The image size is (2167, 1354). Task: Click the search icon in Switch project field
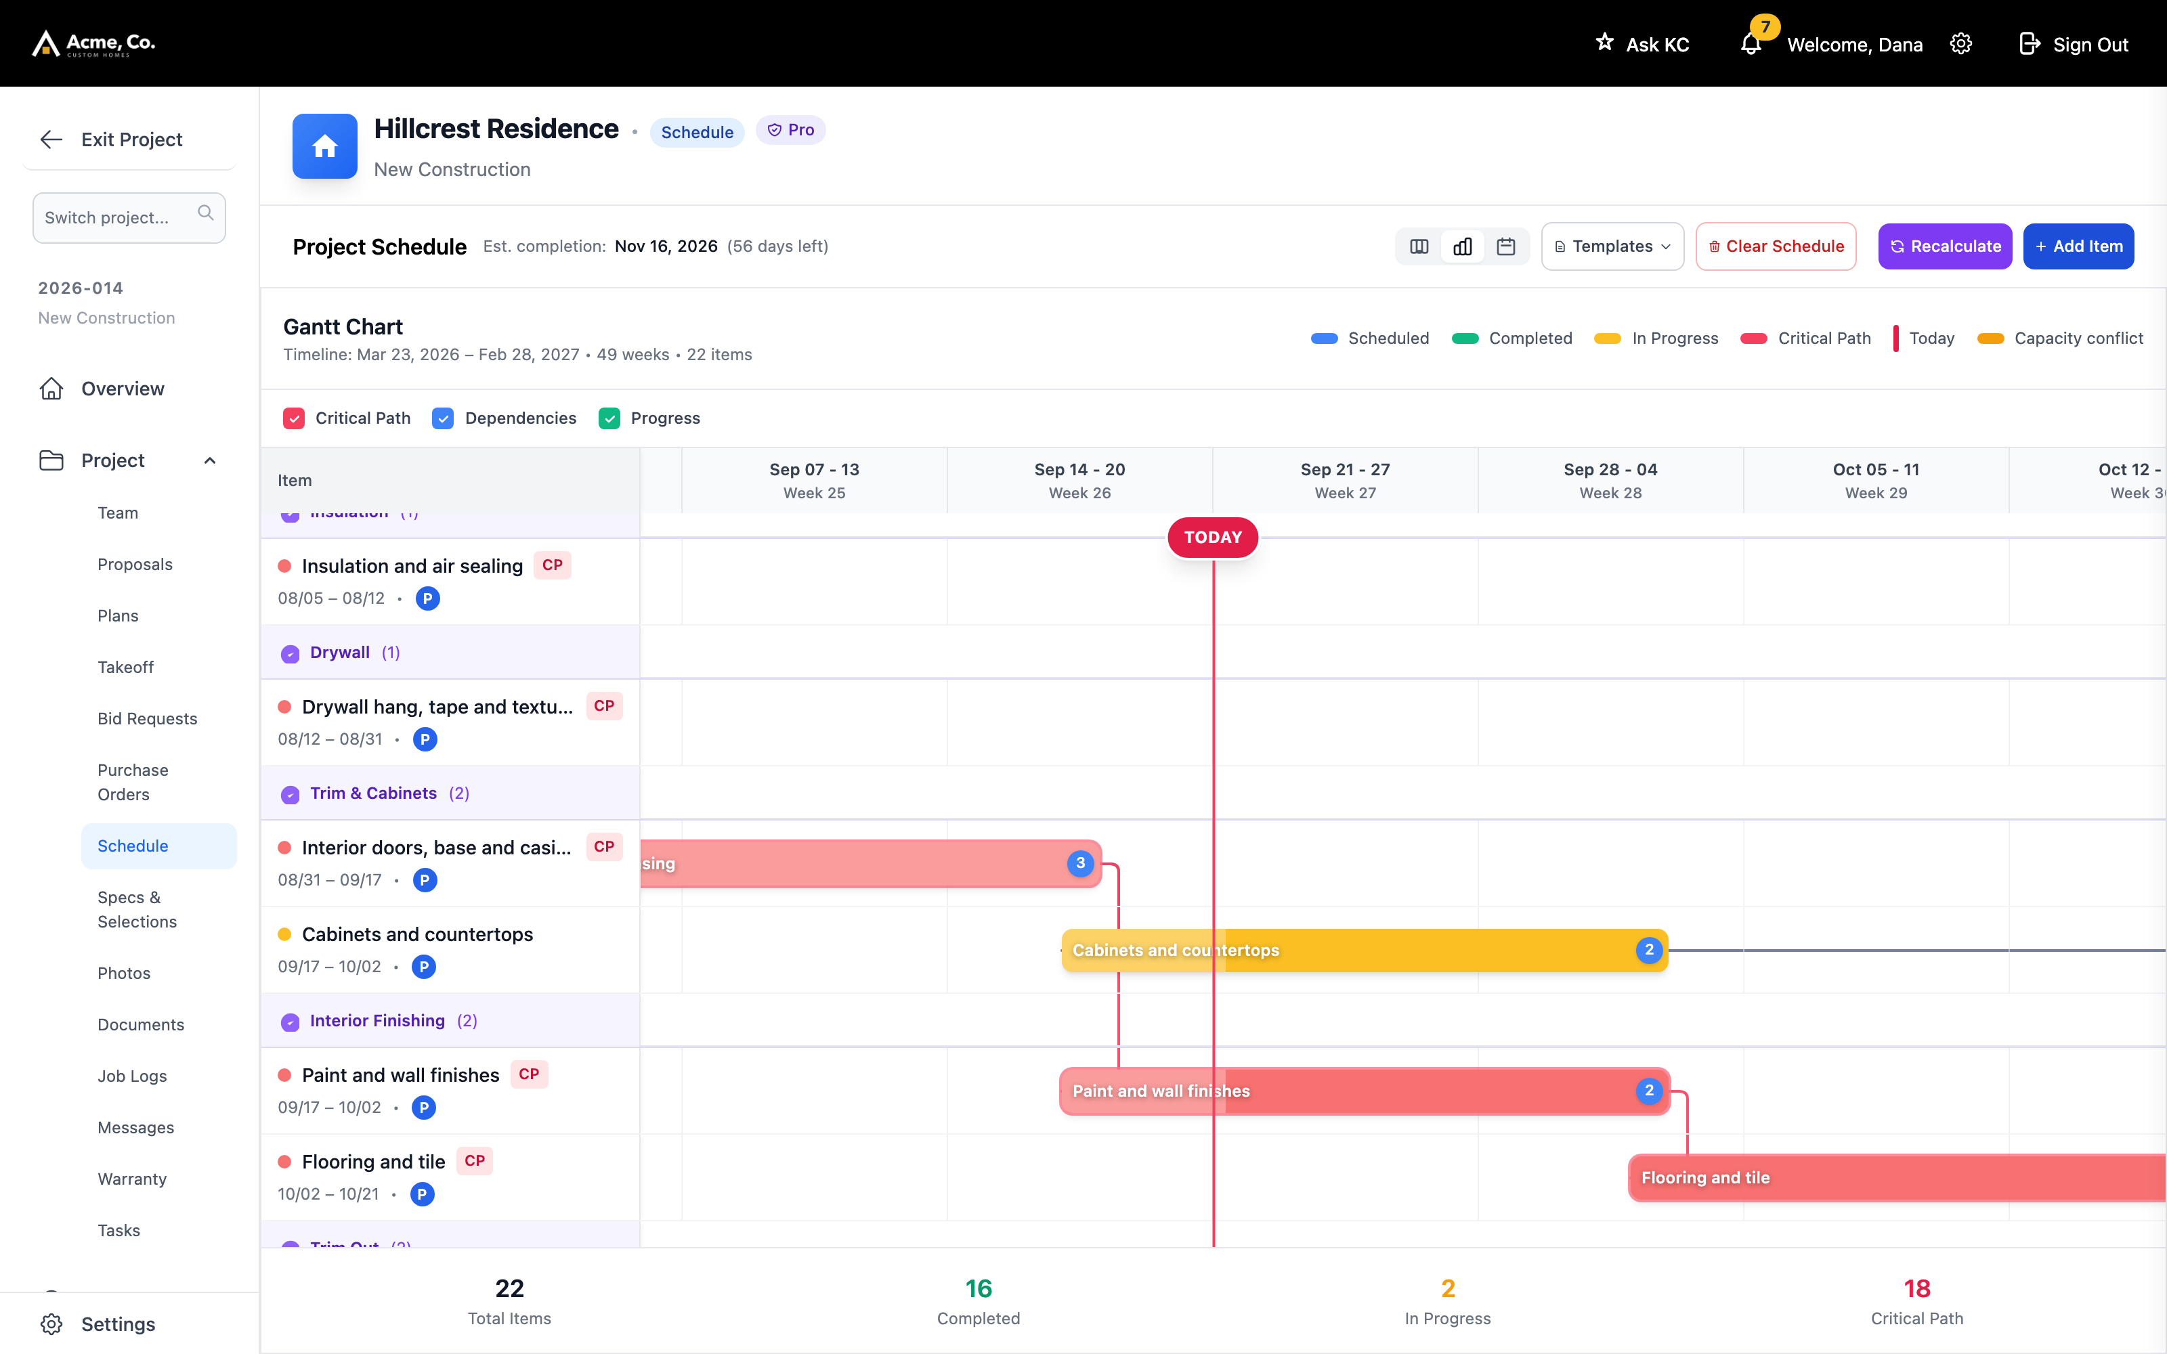pyautogui.click(x=206, y=213)
